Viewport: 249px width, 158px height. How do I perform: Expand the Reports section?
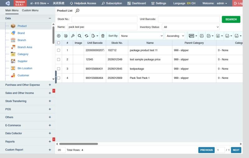(x=50, y=142)
